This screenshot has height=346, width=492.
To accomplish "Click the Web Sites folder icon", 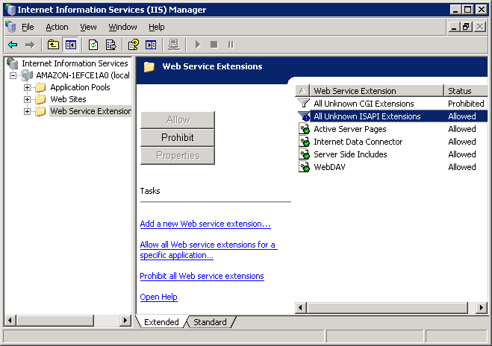I will click(40, 99).
